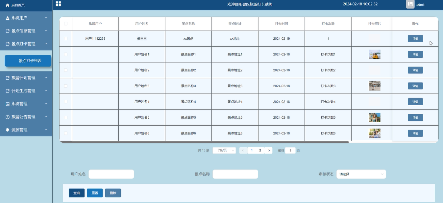
Task: Open check-in photo for 用户姓名6
Action: click(375, 133)
